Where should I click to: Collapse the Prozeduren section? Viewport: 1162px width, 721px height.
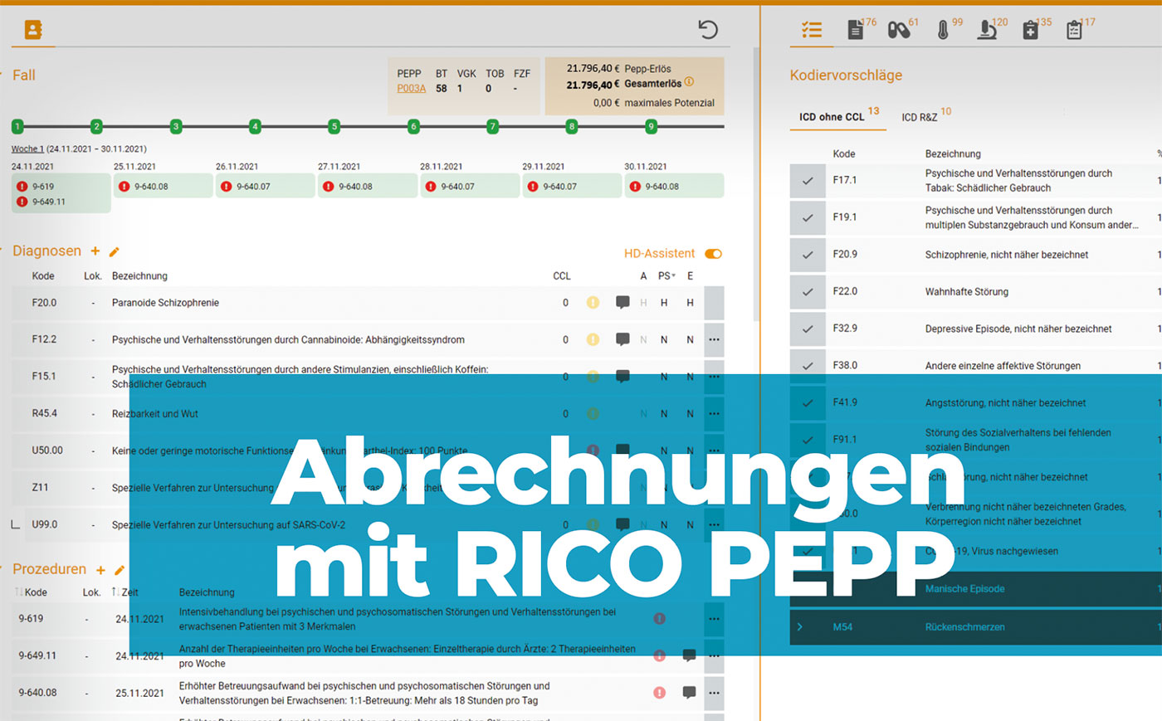[2, 568]
